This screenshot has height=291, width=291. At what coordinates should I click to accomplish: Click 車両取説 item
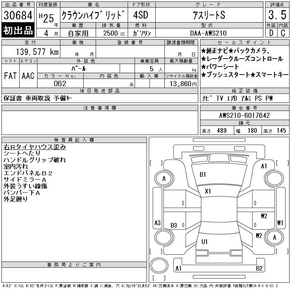click(38, 98)
